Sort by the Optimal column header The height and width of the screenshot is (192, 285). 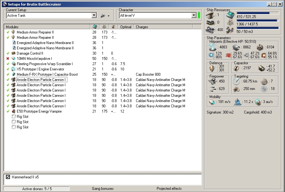pos(126,27)
